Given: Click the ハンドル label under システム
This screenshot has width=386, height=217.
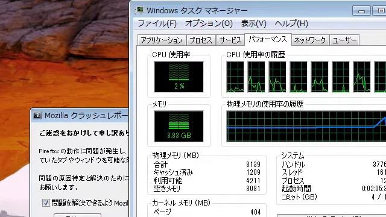Looking at the screenshot, I should click(x=293, y=165).
